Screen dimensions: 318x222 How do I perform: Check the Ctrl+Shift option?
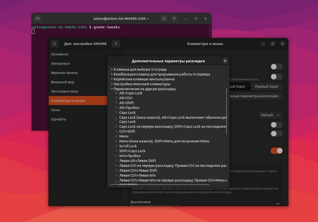click(x=116, y=131)
